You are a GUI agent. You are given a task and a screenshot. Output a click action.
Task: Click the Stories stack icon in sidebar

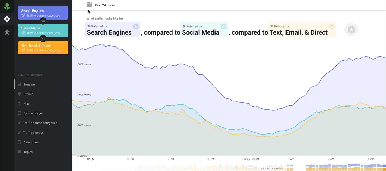point(19,94)
